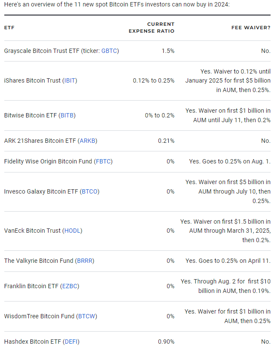Click the IBIT ticker link
This screenshot has height=351, width=277.
[70, 80]
